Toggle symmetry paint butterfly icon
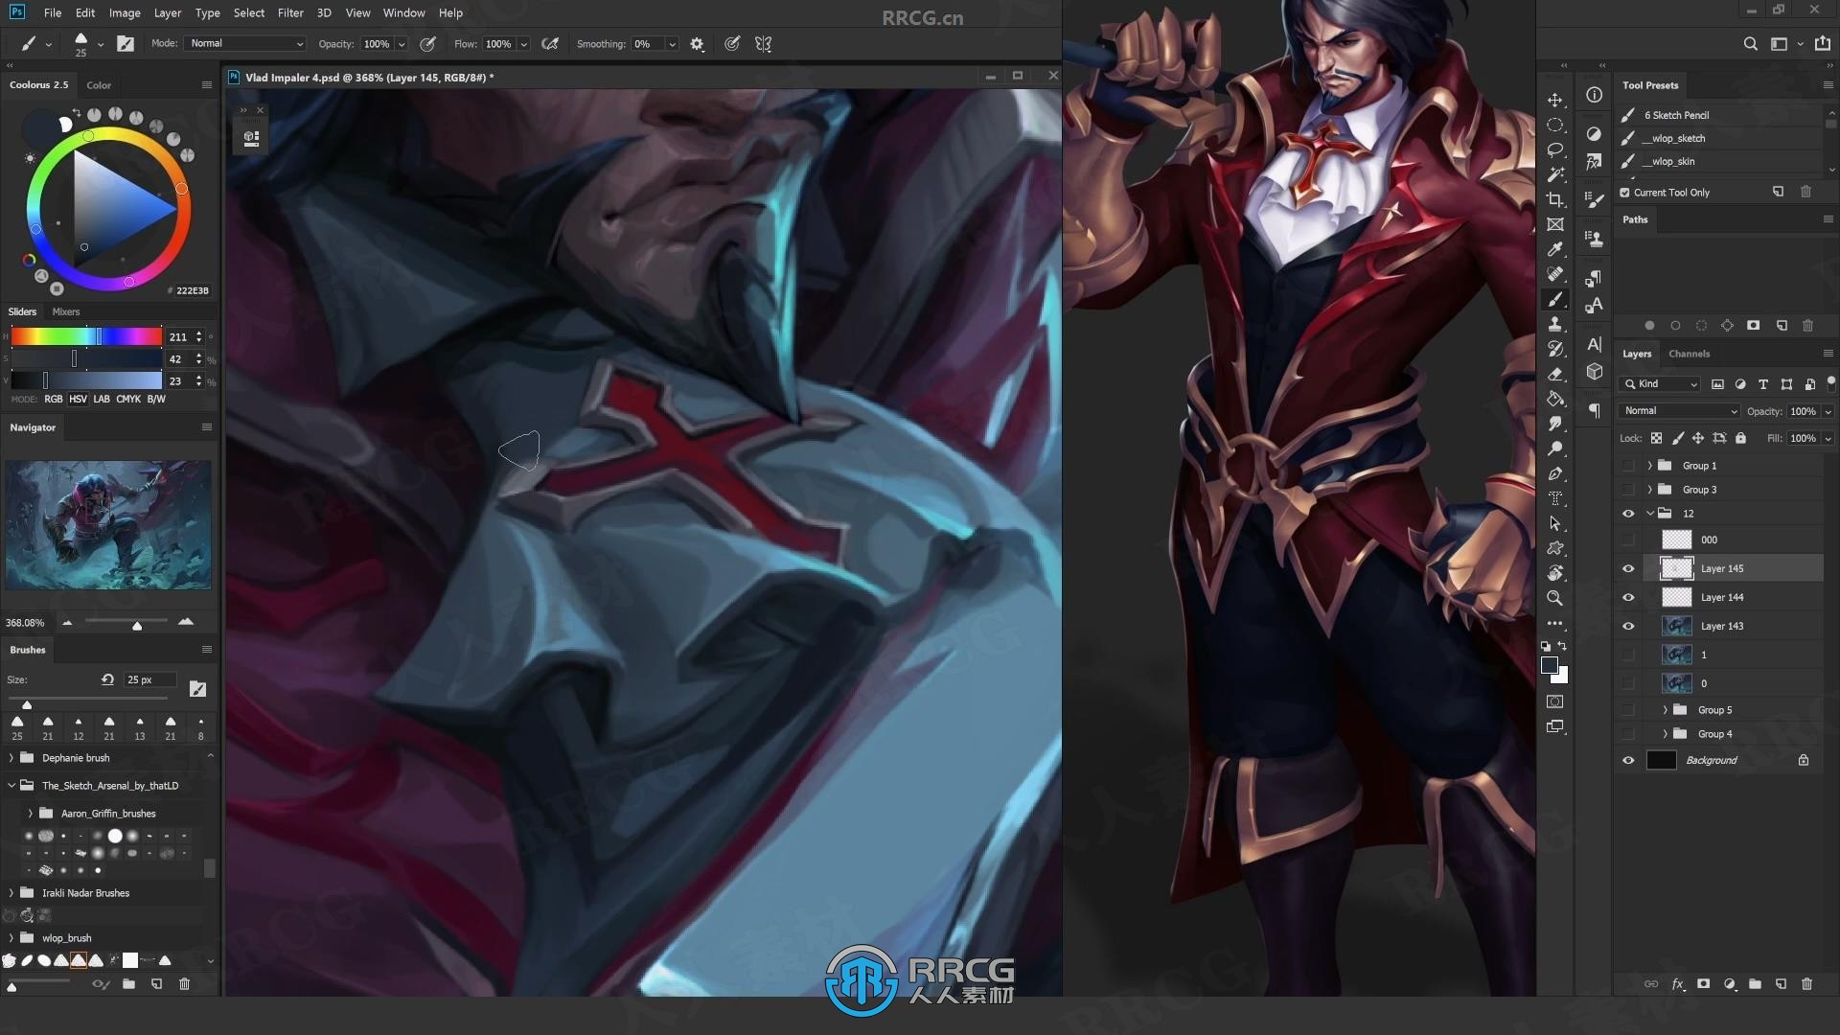Screen dimensions: 1840x1035 pos(763,44)
